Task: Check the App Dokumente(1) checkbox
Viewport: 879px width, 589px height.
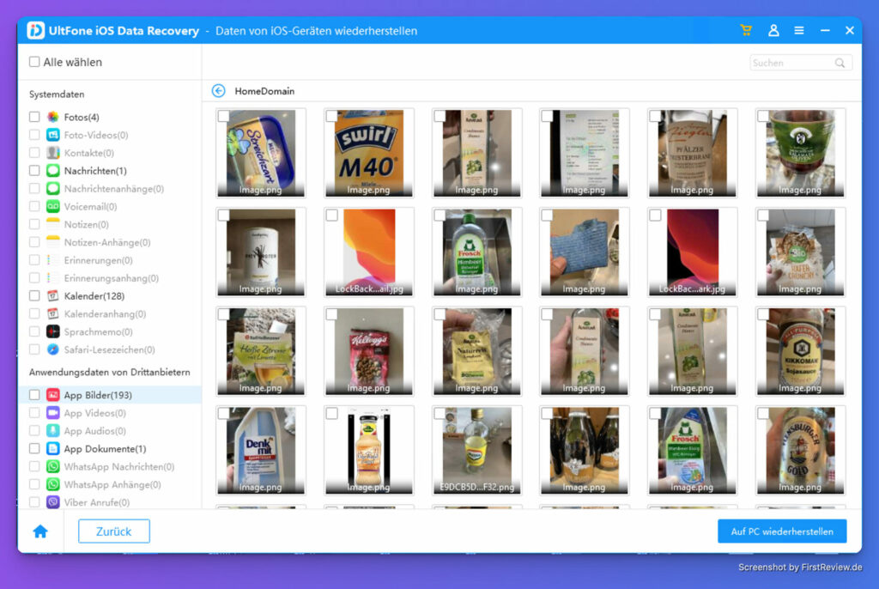Action: click(34, 449)
